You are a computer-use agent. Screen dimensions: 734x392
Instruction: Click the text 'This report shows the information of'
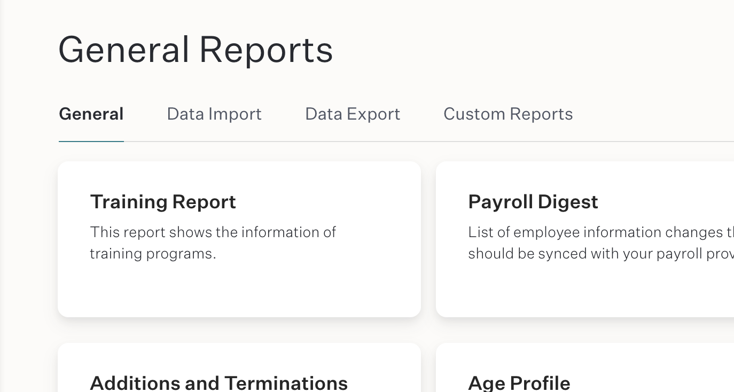213,232
